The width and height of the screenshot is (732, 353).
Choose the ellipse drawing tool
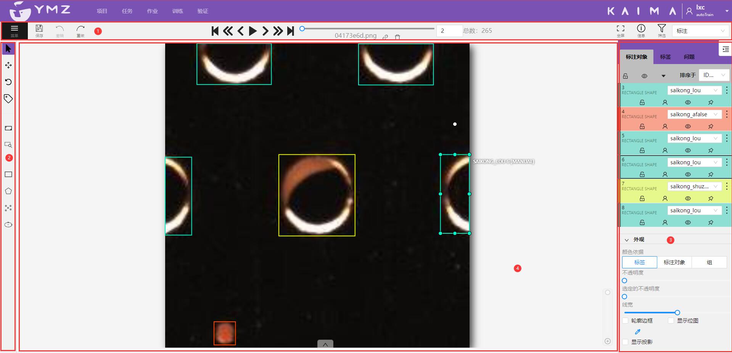(x=8, y=225)
